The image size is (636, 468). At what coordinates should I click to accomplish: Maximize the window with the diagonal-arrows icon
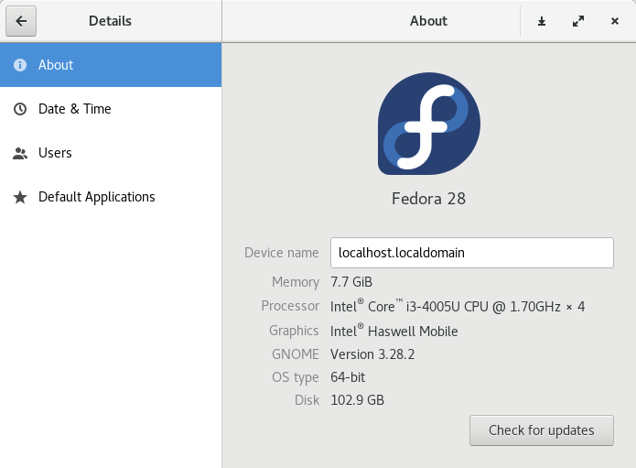(578, 21)
